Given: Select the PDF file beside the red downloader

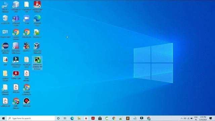Looking at the screenshot, I should 27,76.
